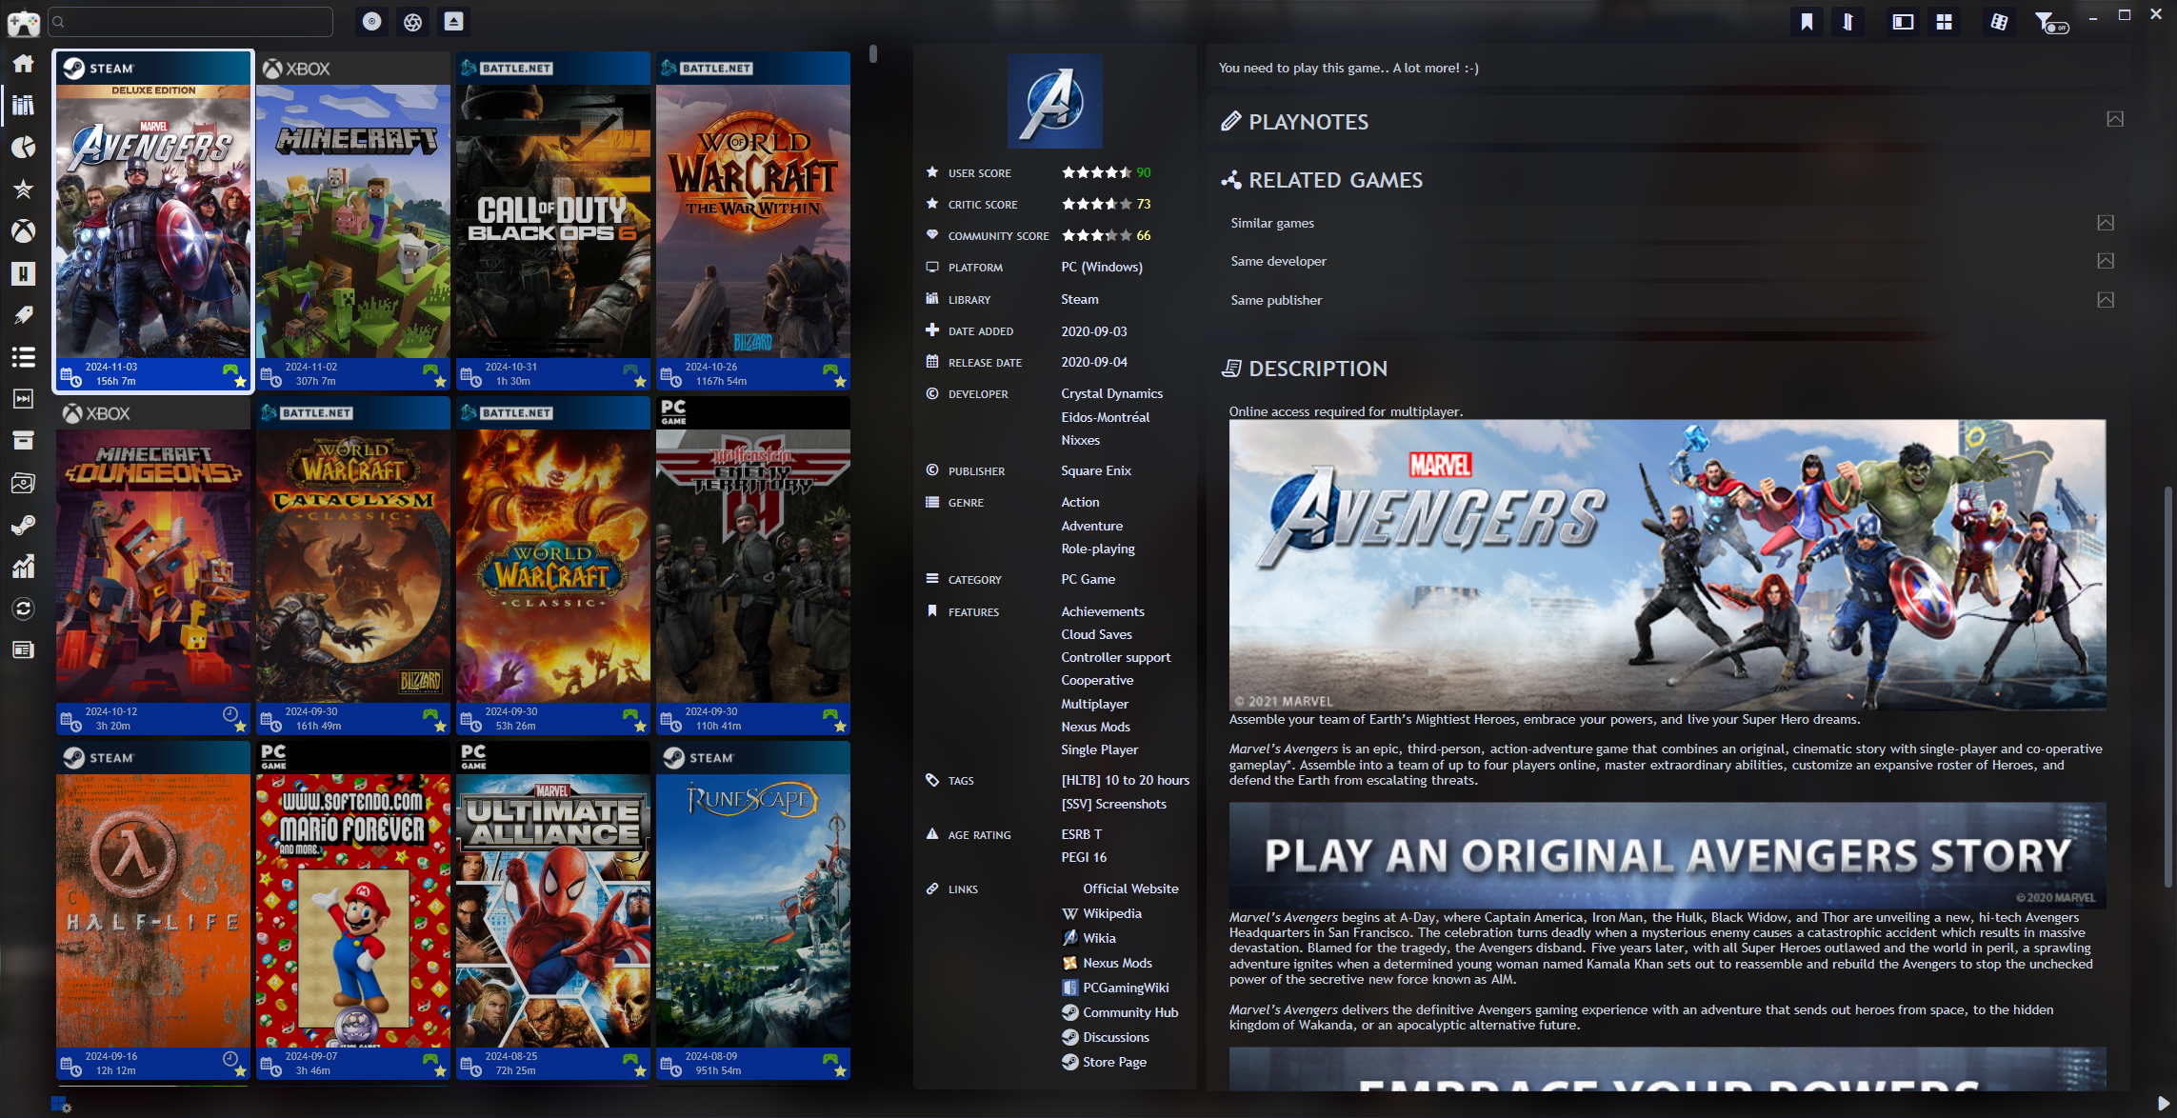Expand the Playnotes section
2177x1118 pixels.
pos(2114,120)
